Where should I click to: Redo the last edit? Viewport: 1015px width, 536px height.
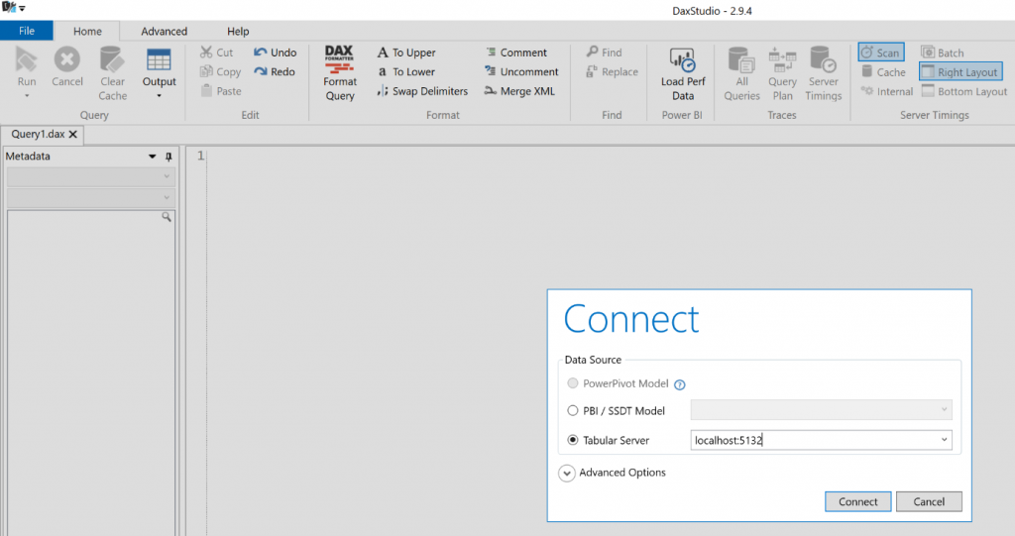[x=275, y=72]
